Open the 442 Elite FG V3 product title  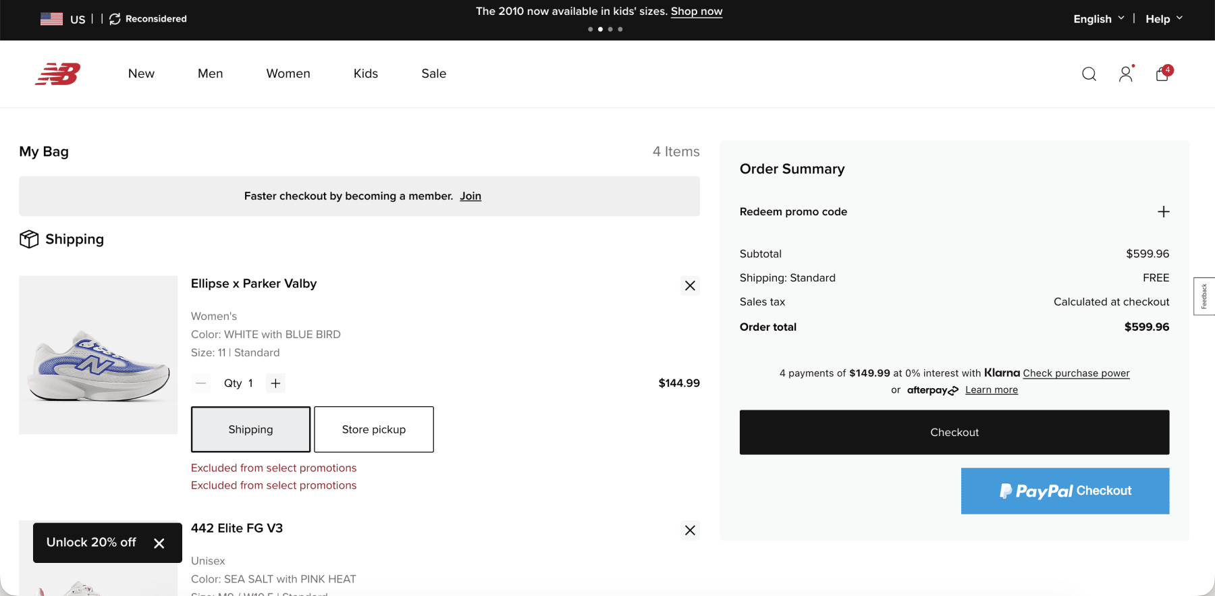click(x=237, y=529)
